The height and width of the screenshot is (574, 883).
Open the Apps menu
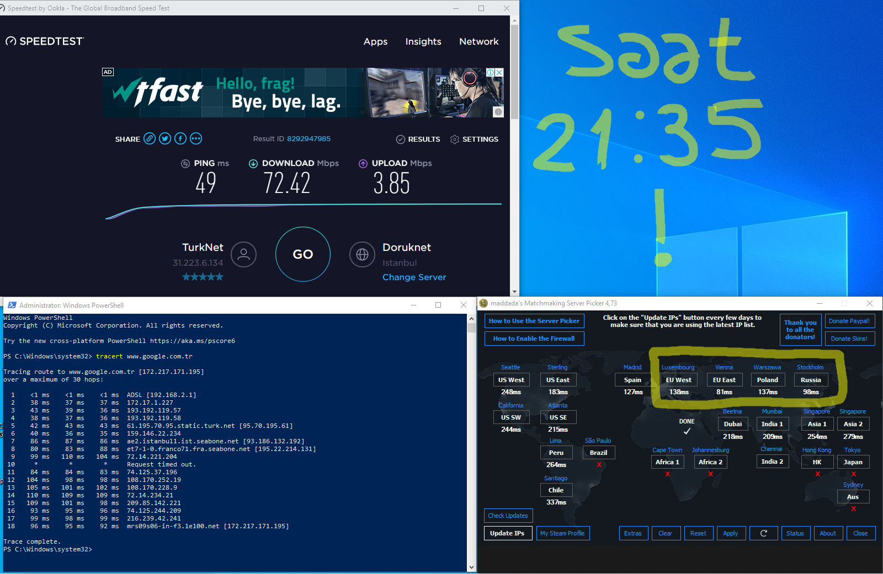click(375, 41)
